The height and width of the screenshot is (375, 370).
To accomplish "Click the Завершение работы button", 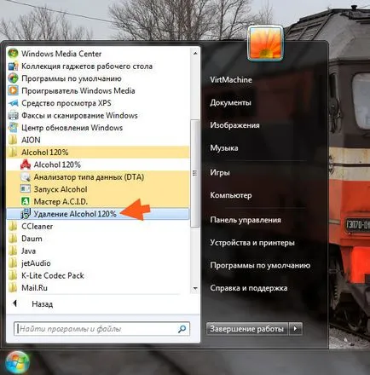I will (x=246, y=329).
